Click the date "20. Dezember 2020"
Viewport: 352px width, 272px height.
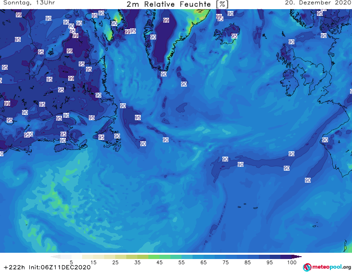[318, 3]
